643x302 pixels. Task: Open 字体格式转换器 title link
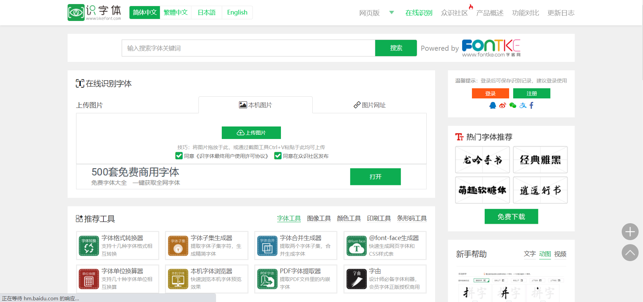(x=122, y=238)
